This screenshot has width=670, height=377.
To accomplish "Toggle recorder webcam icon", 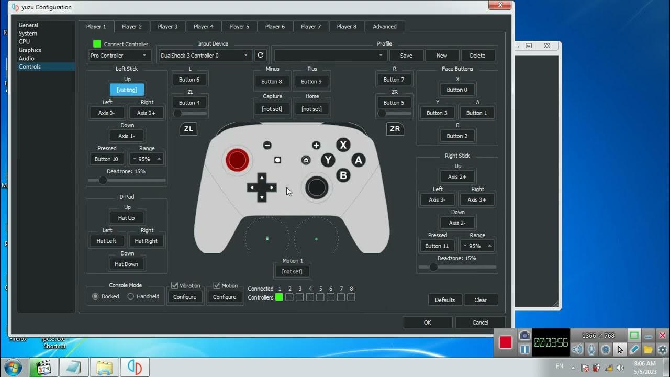I will pos(606,349).
